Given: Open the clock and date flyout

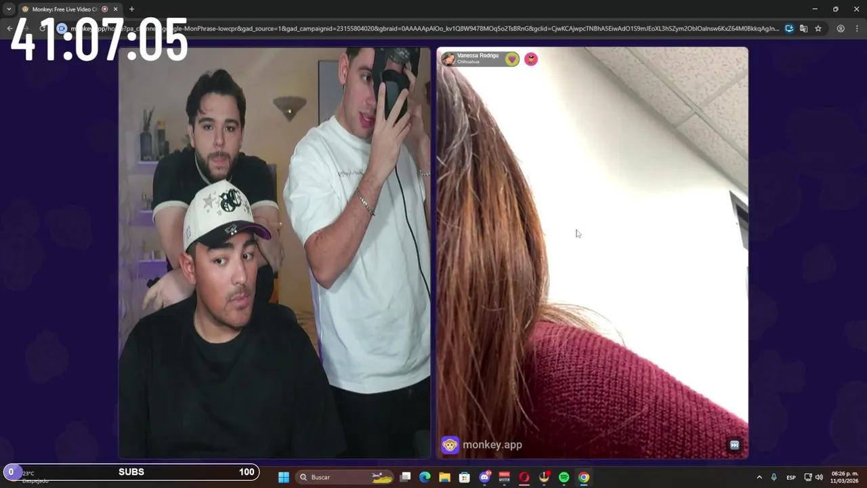Looking at the screenshot, I should click(x=845, y=477).
